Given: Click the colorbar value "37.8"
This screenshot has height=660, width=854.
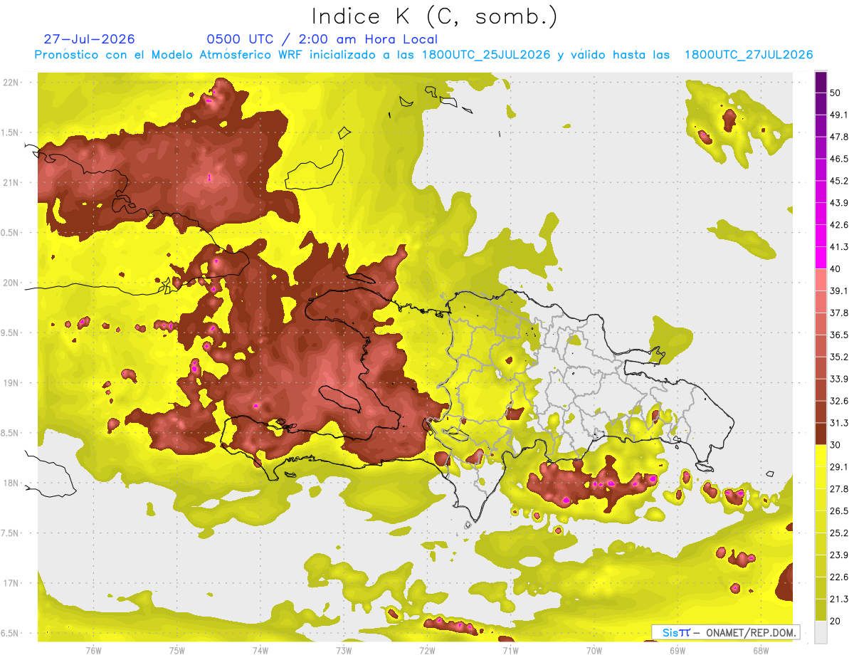Looking at the screenshot, I should click(839, 313).
